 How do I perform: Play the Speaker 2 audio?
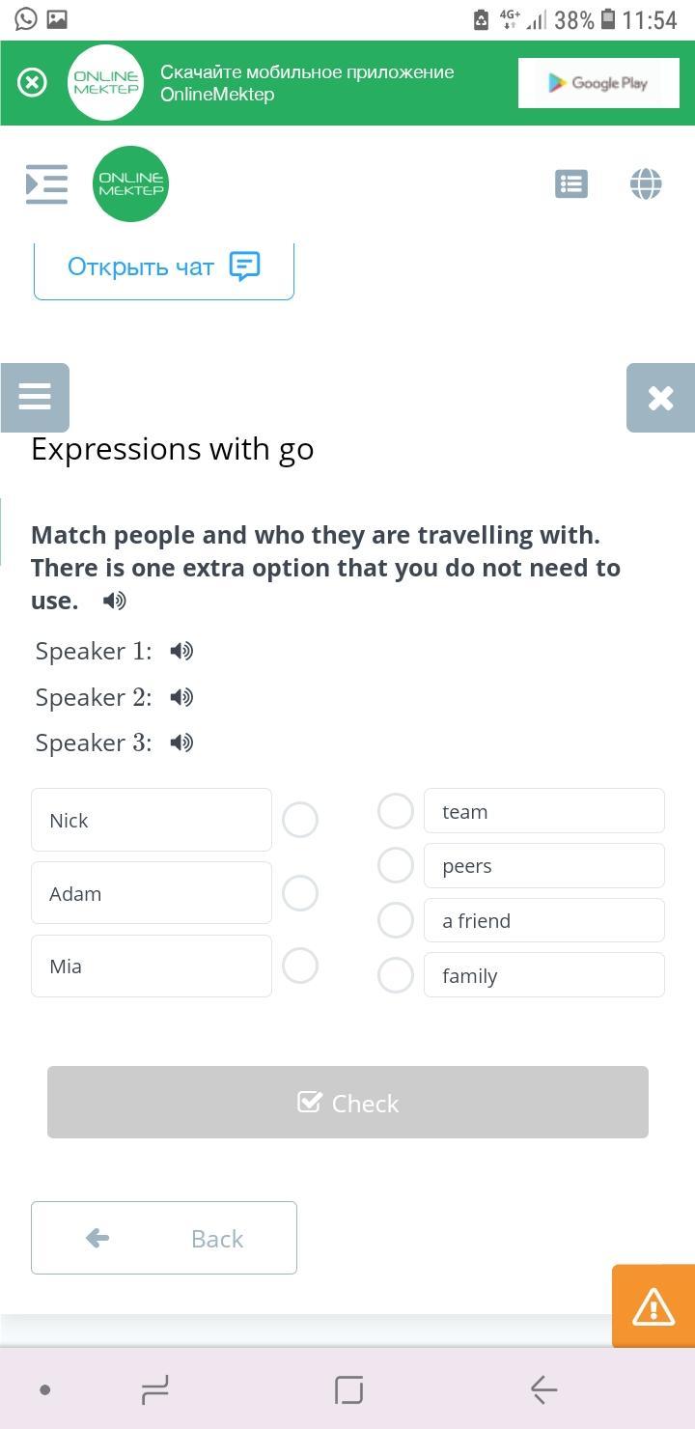181,697
